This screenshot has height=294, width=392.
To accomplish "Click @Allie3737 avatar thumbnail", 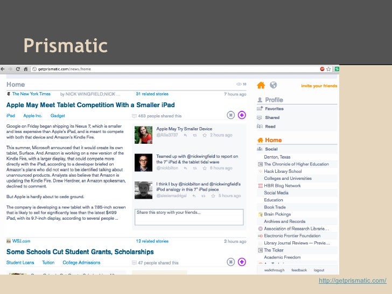I will pos(143,135).
